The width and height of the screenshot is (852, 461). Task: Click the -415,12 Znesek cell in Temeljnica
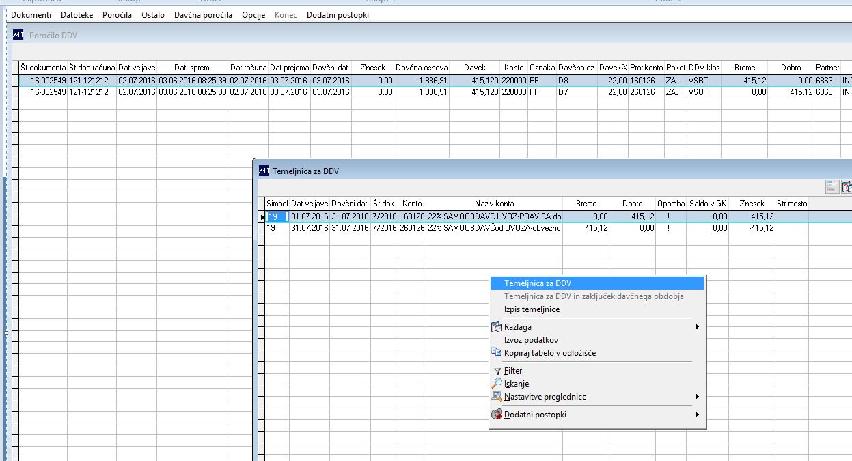tap(752, 228)
